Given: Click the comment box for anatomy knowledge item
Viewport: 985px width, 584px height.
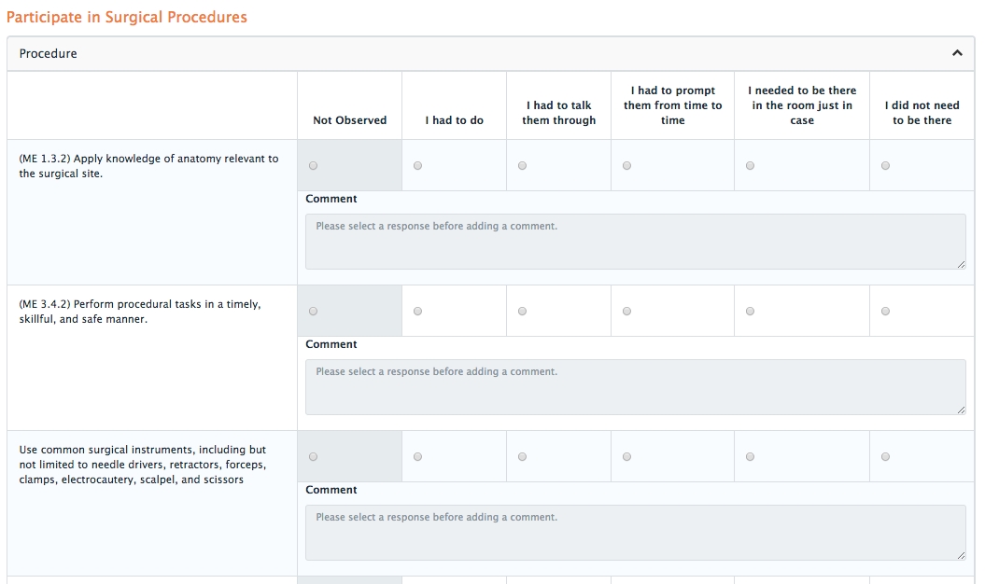Looking at the screenshot, I should click(635, 242).
